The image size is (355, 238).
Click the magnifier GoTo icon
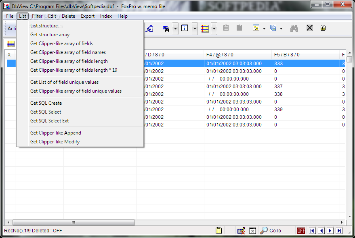pos(264,230)
